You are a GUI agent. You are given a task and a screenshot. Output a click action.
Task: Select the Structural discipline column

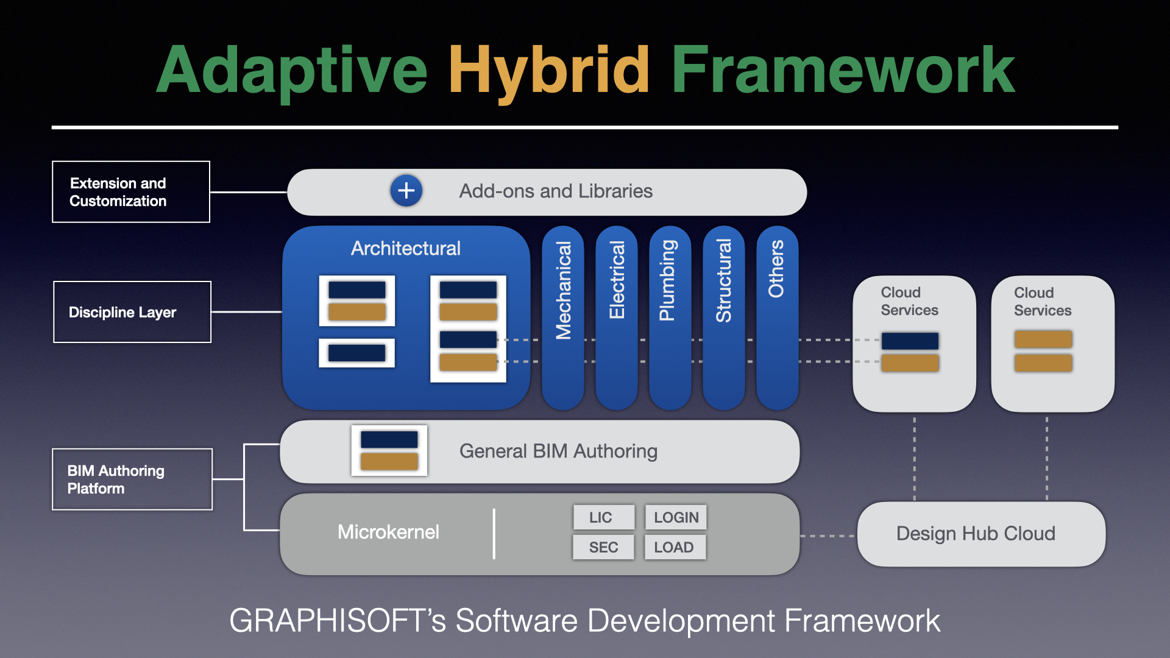pos(723,317)
